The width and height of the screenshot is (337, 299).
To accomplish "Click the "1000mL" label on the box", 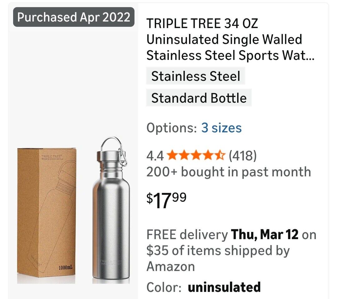I will [x=65, y=268].
